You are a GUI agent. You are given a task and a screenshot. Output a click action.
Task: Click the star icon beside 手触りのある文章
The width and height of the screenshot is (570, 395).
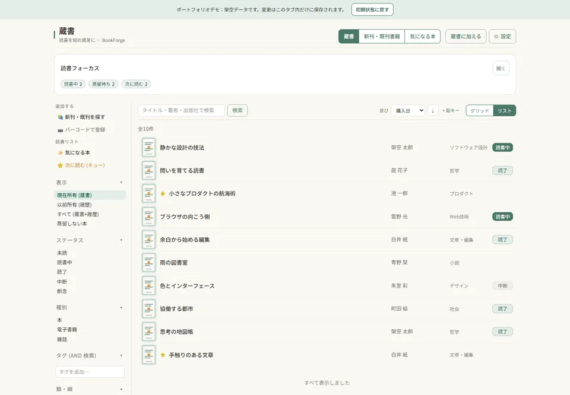pos(163,355)
